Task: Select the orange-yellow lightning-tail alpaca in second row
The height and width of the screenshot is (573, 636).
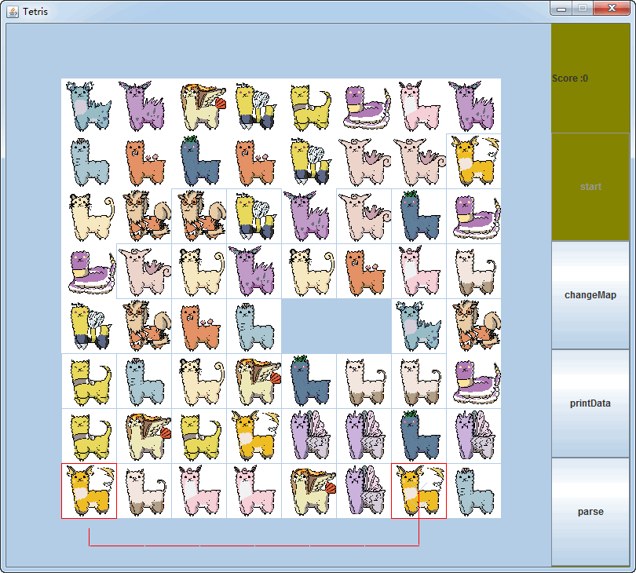Action: [473, 162]
